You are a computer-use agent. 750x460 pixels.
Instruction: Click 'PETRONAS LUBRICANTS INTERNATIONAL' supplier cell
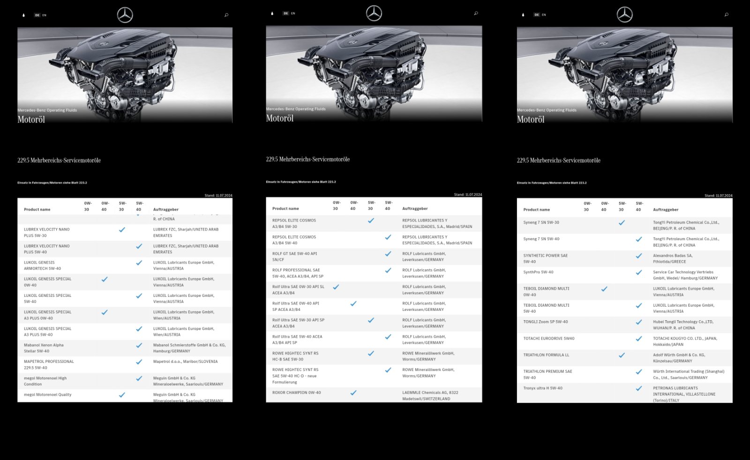pyautogui.click(x=684, y=394)
